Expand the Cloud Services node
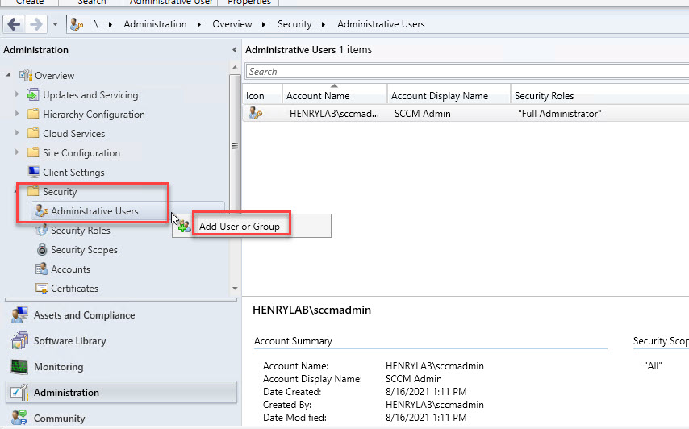The height and width of the screenshot is (429, 689). pos(17,134)
